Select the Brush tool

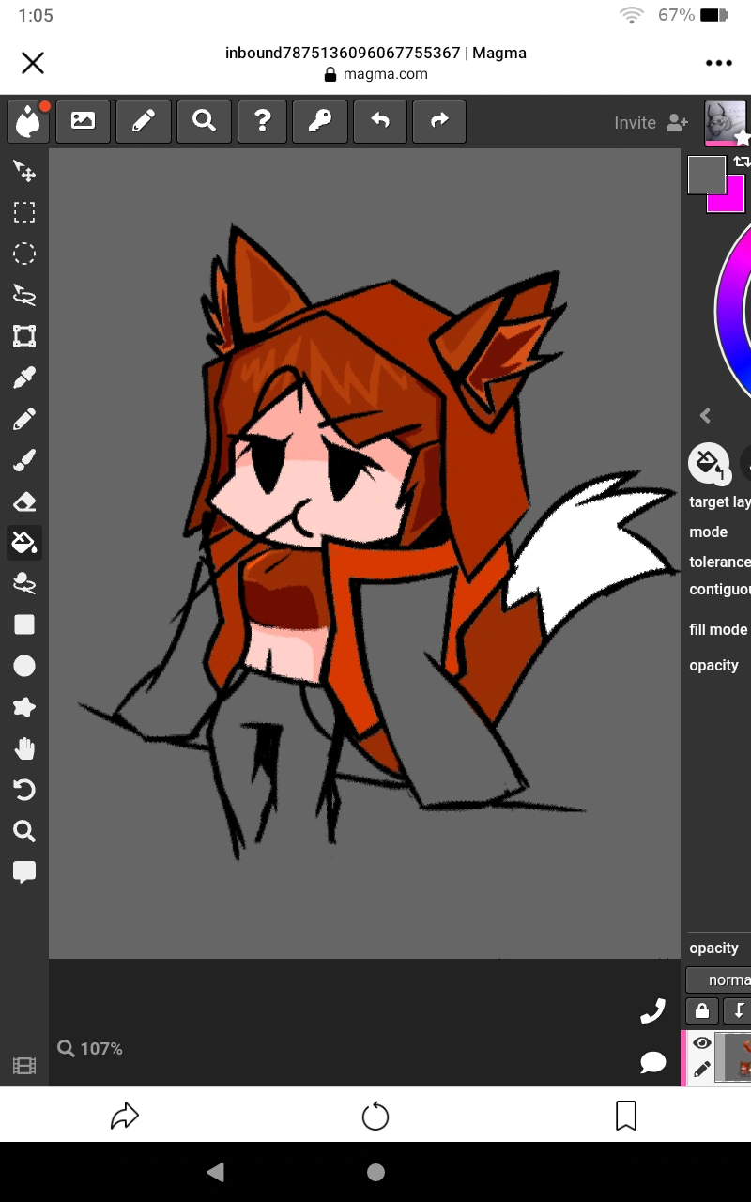pyautogui.click(x=24, y=459)
